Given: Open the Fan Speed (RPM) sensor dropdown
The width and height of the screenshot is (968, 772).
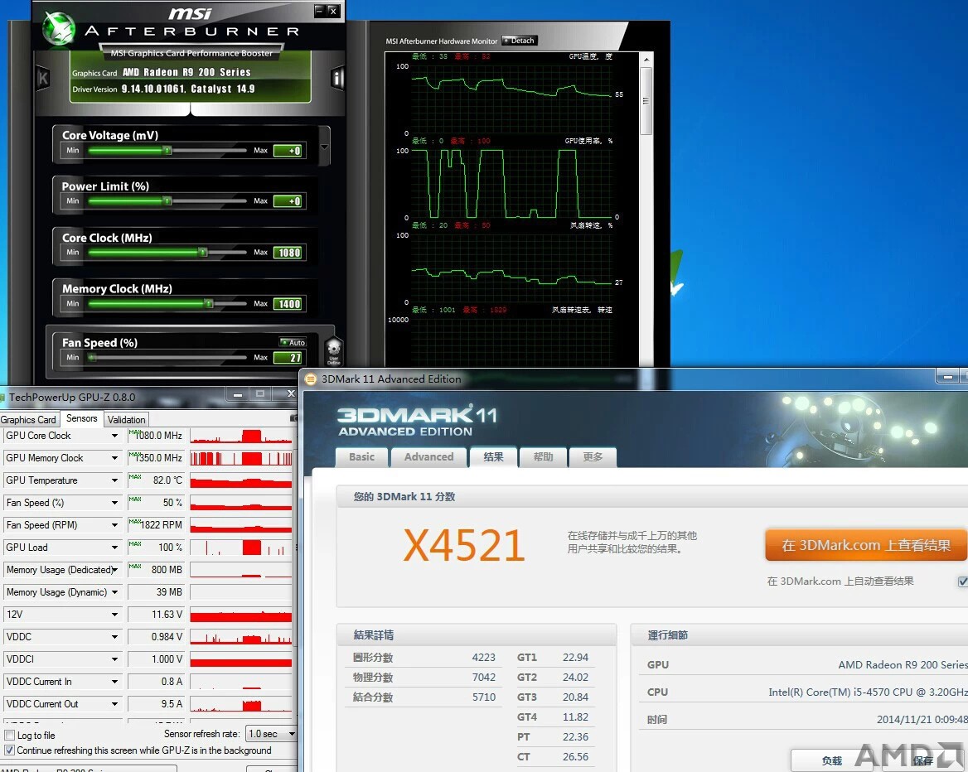Looking at the screenshot, I should pos(115,525).
